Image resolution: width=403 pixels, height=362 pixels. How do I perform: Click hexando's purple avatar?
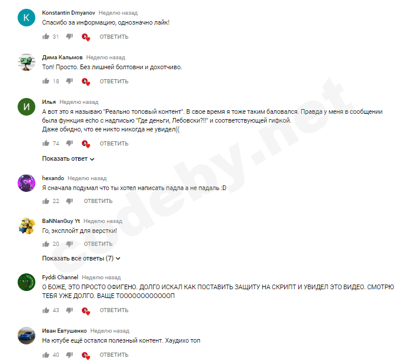(26, 183)
